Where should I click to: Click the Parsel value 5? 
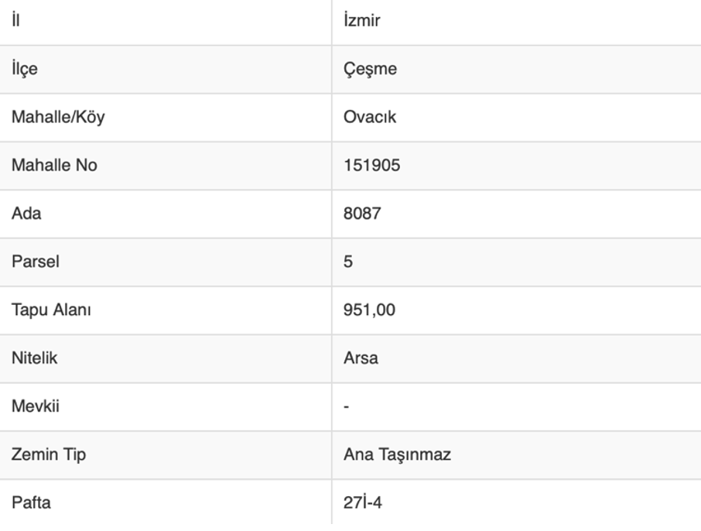(x=348, y=262)
